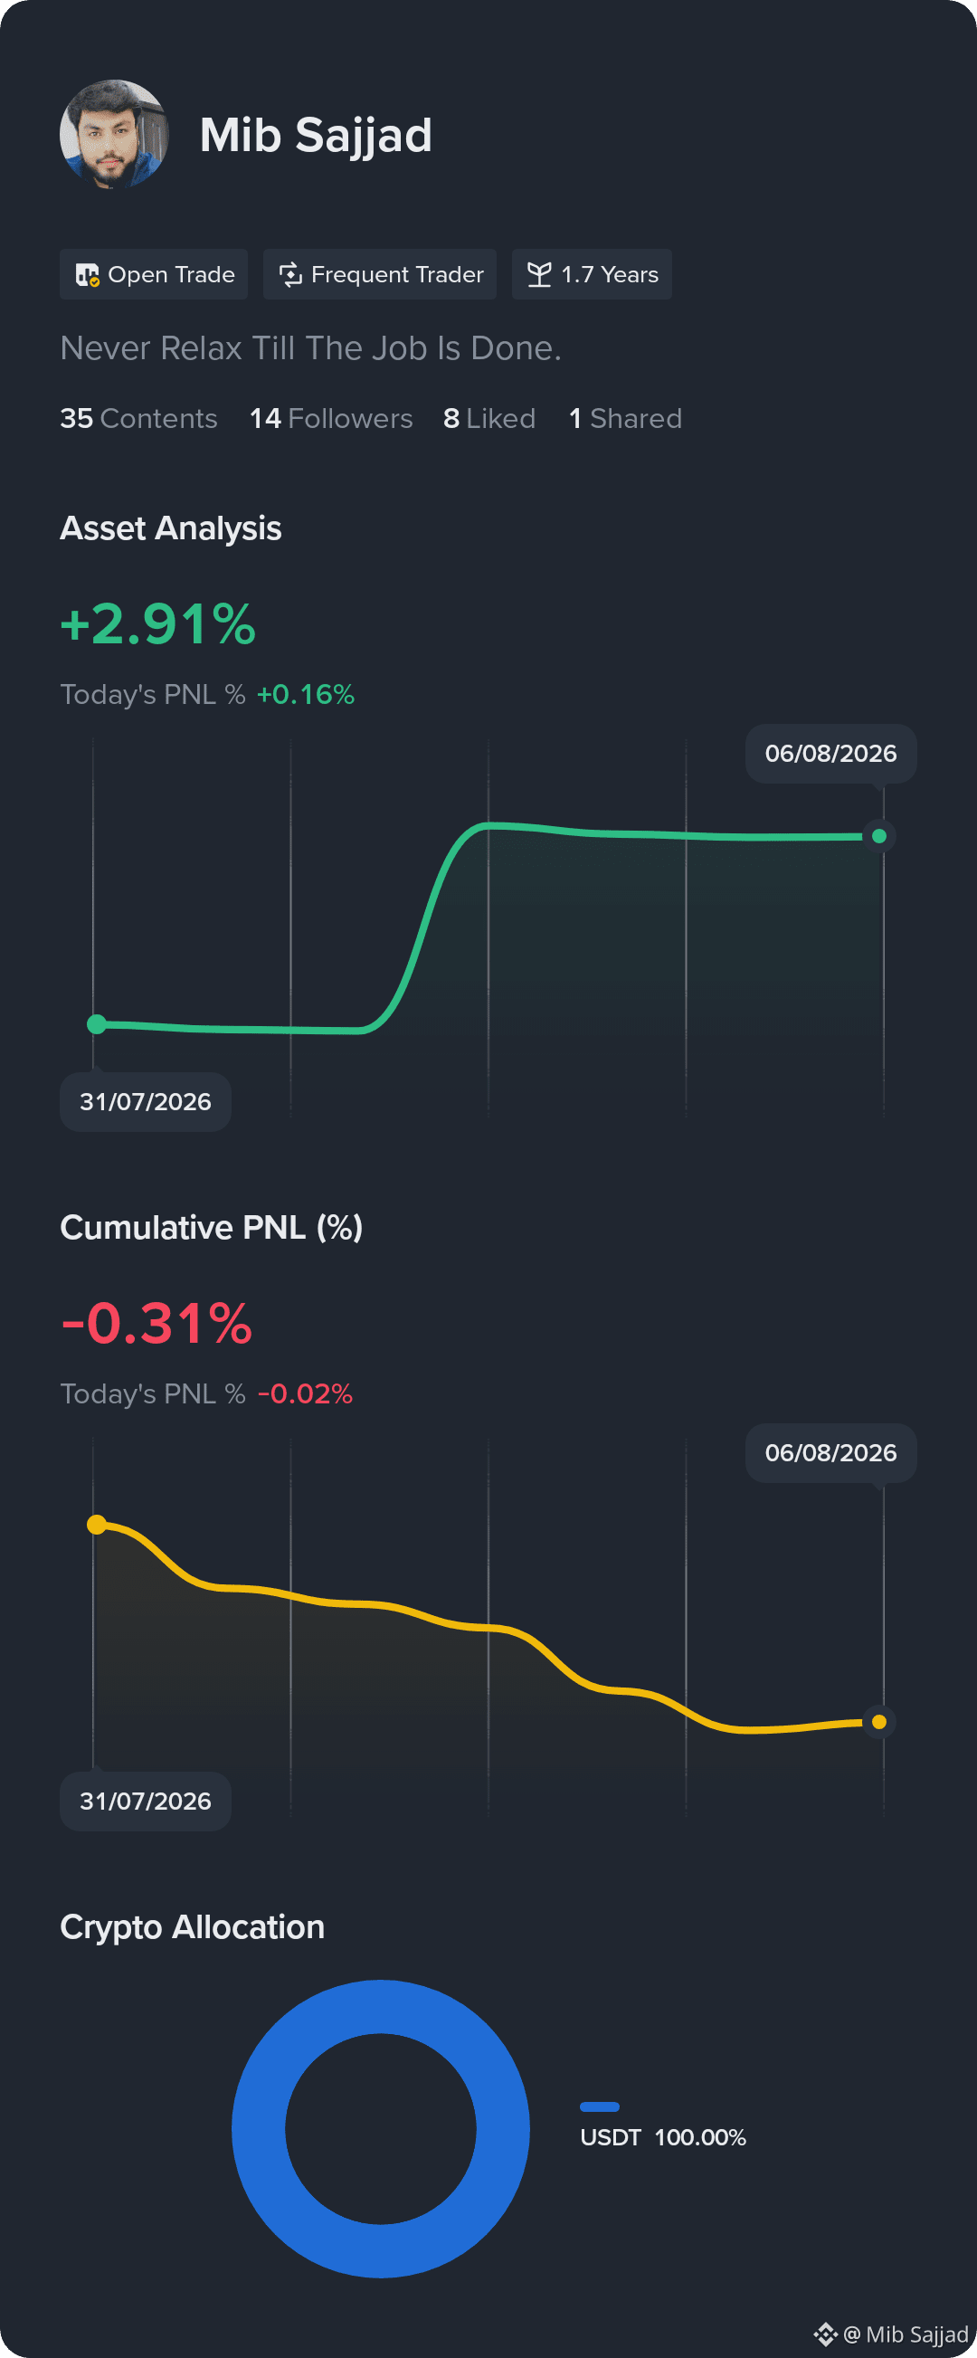Viewport: 977px width, 2358px height.
Task: Click the 1.7 Years sprout icon
Action: 539,274
